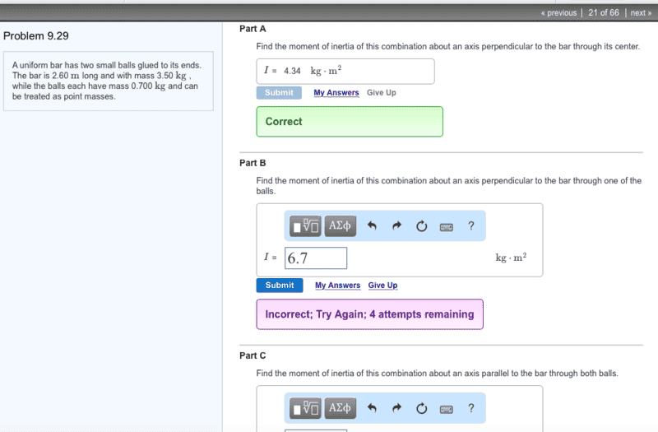Click the undo arrow in Part B toolbar

[x=372, y=226]
